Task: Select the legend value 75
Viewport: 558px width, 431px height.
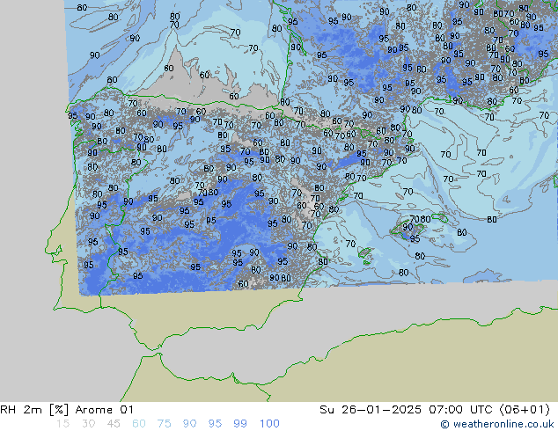Action: (x=164, y=424)
